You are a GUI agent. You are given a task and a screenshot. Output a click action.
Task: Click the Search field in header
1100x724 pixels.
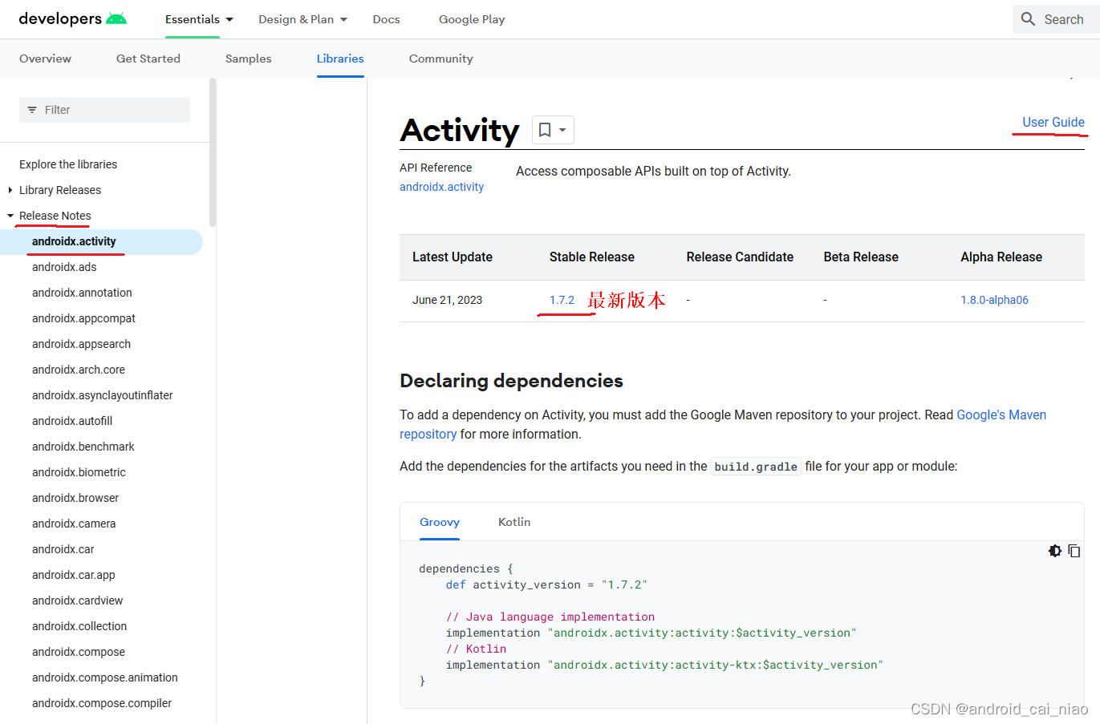click(x=1056, y=19)
